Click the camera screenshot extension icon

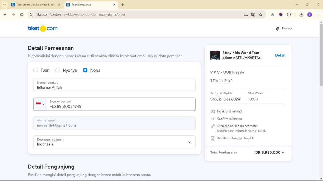(272, 14)
